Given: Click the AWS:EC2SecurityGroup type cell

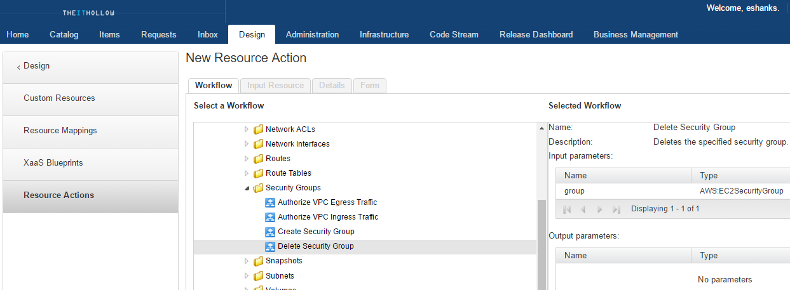Looking at the screenshot, I should 741,191.
